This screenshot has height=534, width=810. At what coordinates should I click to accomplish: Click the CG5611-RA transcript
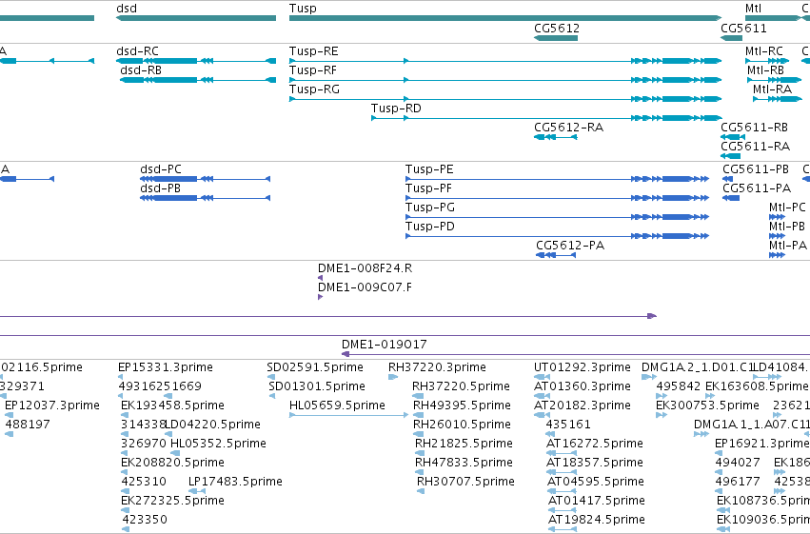tap(730, 156)
